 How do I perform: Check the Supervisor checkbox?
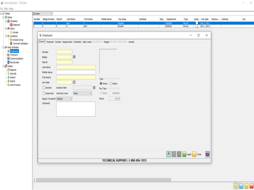(44, 93)
